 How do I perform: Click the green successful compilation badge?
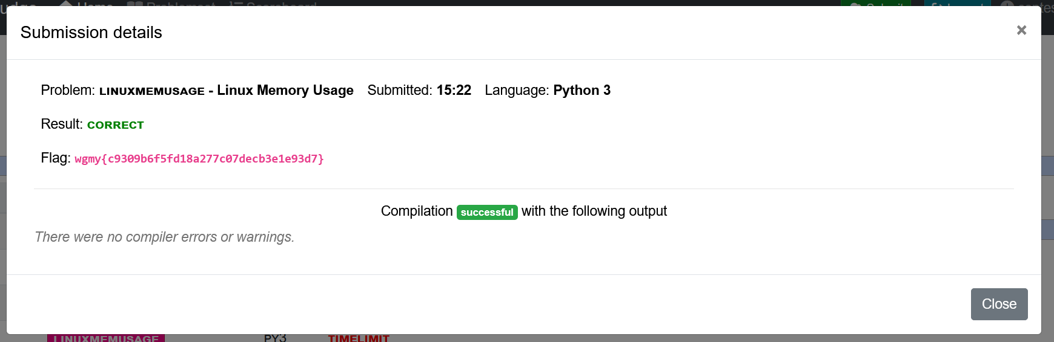pos(487,212)
